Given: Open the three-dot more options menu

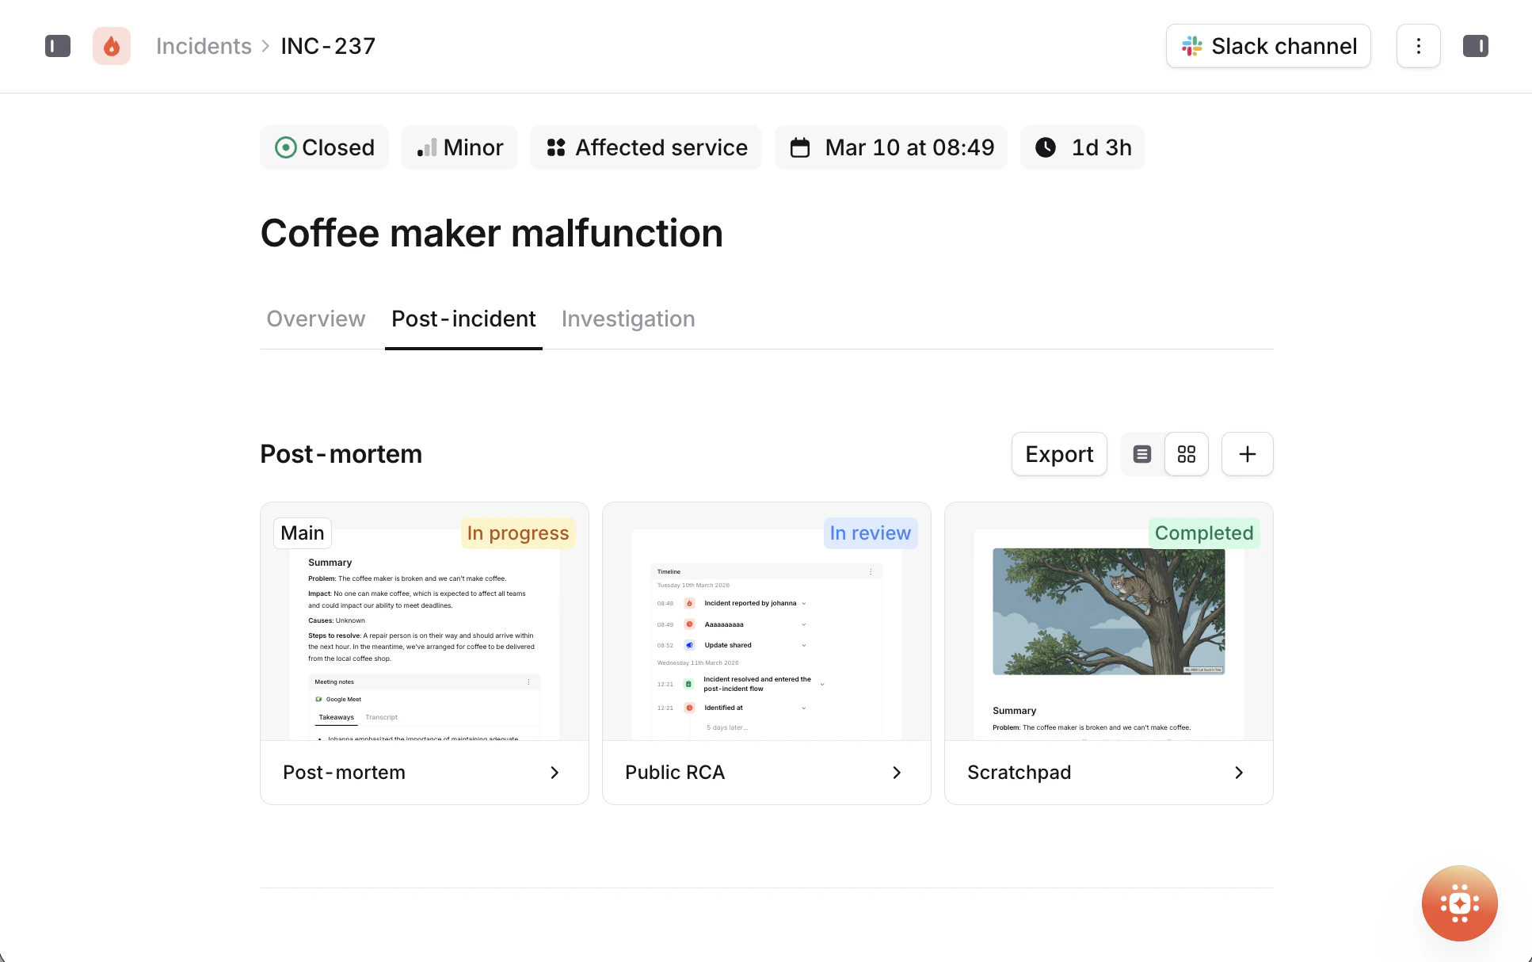Looking at the screenshot, I should 1419,46.
